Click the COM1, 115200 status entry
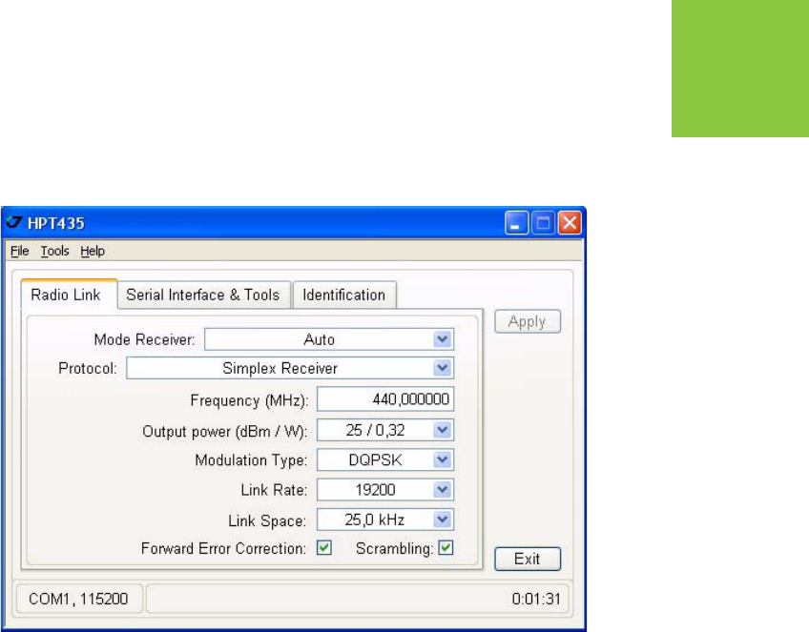Screen dimensions: 809x632 pyautogui.click(x=78, y=599)
